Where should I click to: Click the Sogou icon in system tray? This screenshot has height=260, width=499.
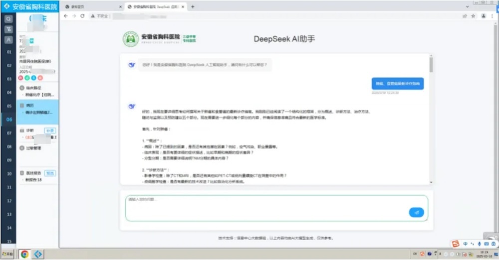tap(422, 254)
